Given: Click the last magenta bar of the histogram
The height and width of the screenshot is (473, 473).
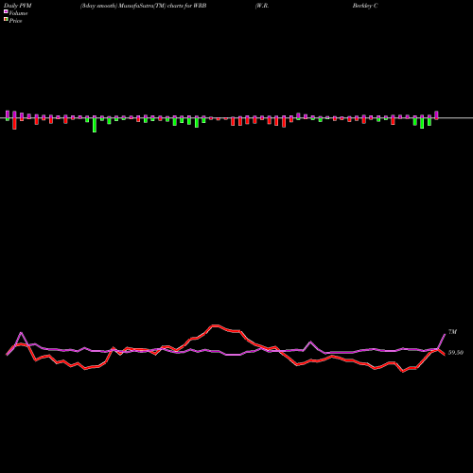Looking at the screenshot, I should [x=436, y=114].
